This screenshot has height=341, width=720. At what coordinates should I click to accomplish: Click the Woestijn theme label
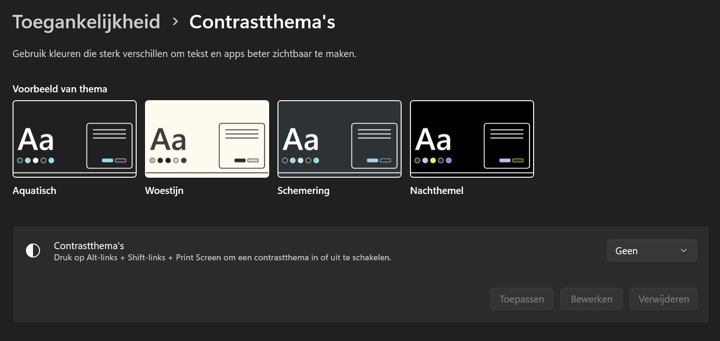point(164,191)
